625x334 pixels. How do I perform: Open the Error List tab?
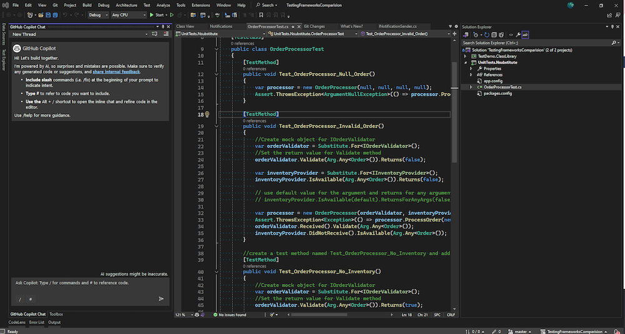(37, 323)
